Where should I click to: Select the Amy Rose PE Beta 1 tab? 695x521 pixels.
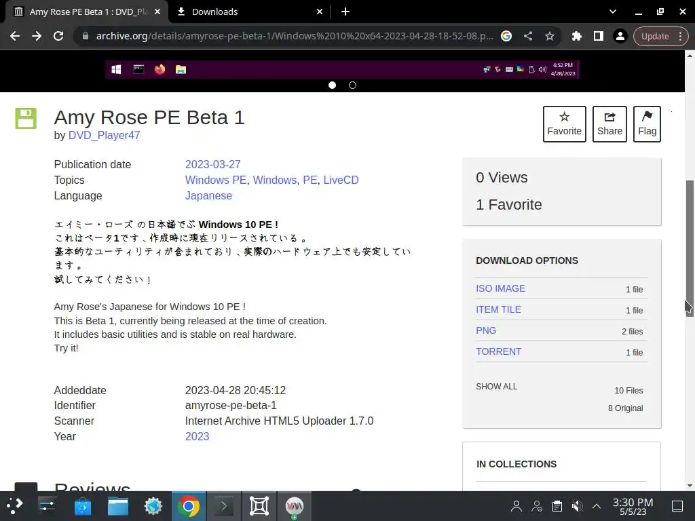(x=87, y=12)
